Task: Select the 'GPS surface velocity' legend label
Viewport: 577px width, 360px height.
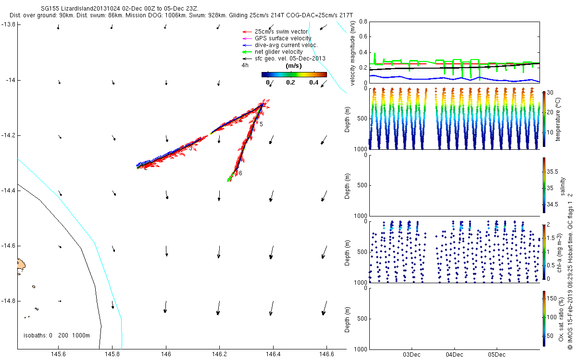Action: [283, 38]
